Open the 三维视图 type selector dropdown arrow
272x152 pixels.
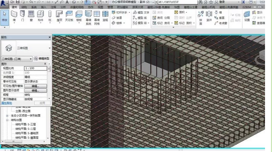click(50, 48)
